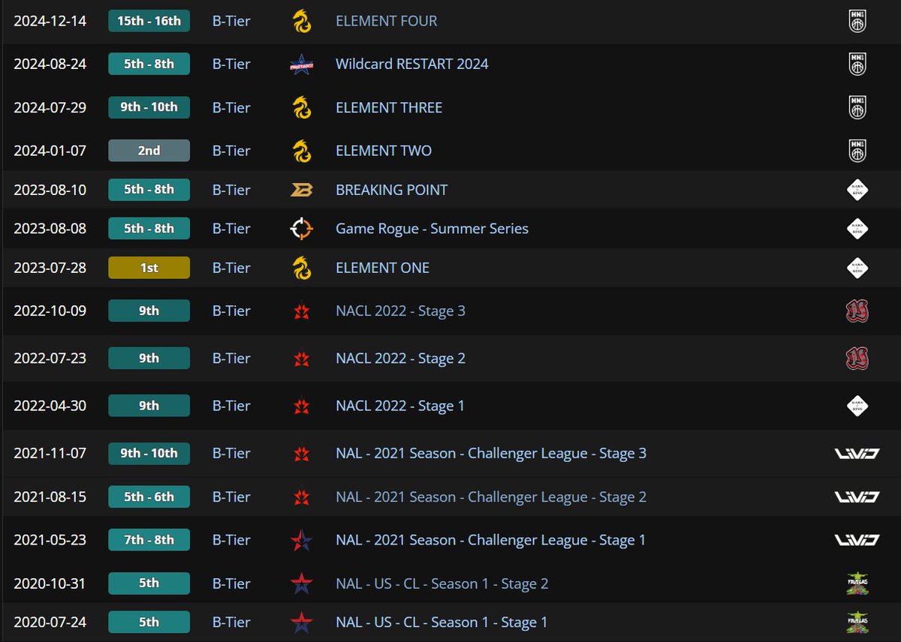Open the Wildcard RESTART 2024 tournament link
Image resolution: width=901 pixels, height=642 pixels.
(411, 64)
